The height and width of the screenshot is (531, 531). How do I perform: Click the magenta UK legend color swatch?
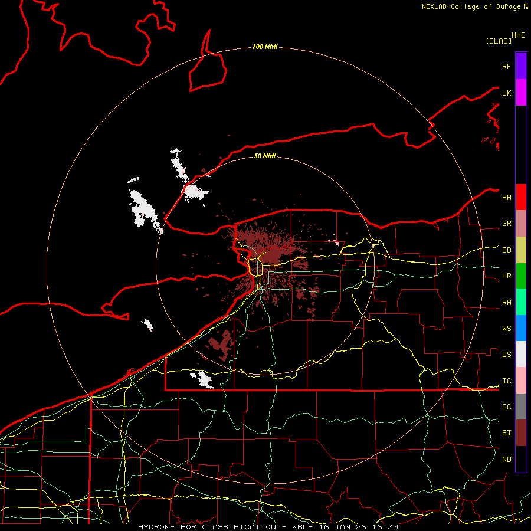[x=521, y=93]
